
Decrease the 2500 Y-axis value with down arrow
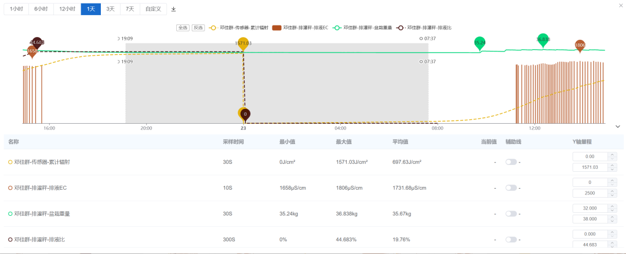click(x=613, y=196)
